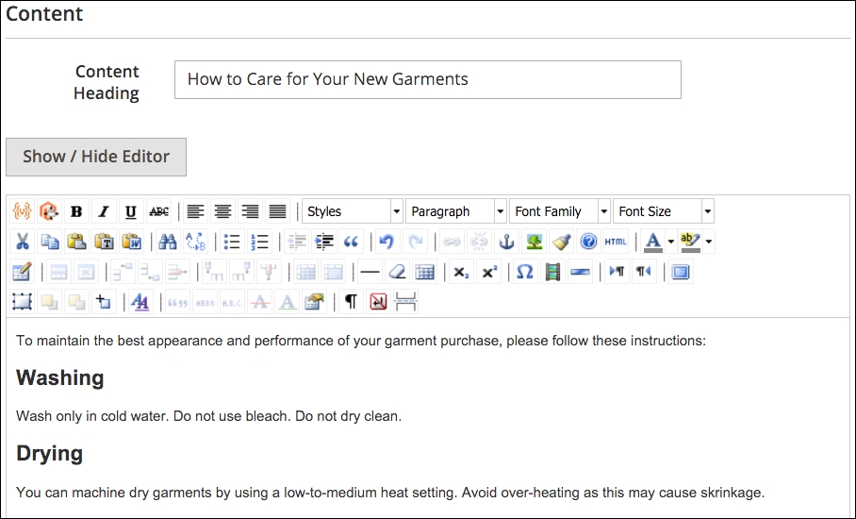Set right-to-left text direction
Viewport: 856px width, 519px height.
tap(644, 272)
